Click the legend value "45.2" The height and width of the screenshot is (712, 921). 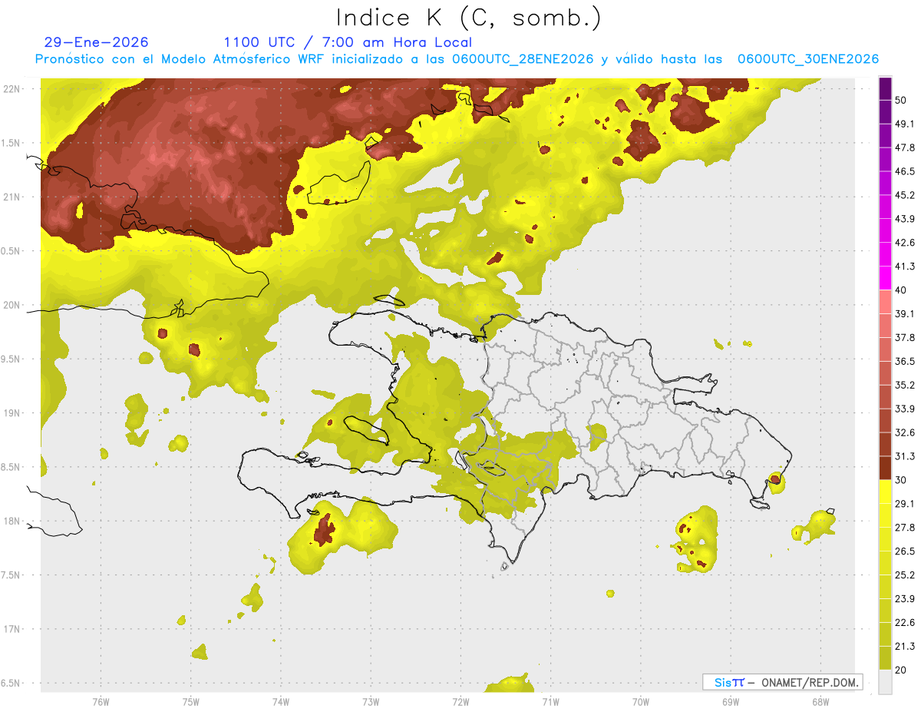[904, 195]
